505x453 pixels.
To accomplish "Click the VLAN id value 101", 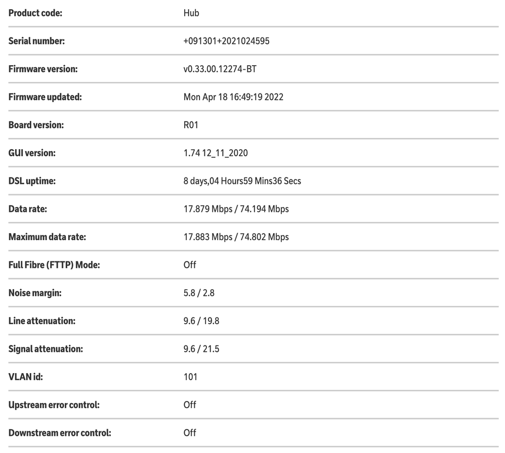I will 190,377.
